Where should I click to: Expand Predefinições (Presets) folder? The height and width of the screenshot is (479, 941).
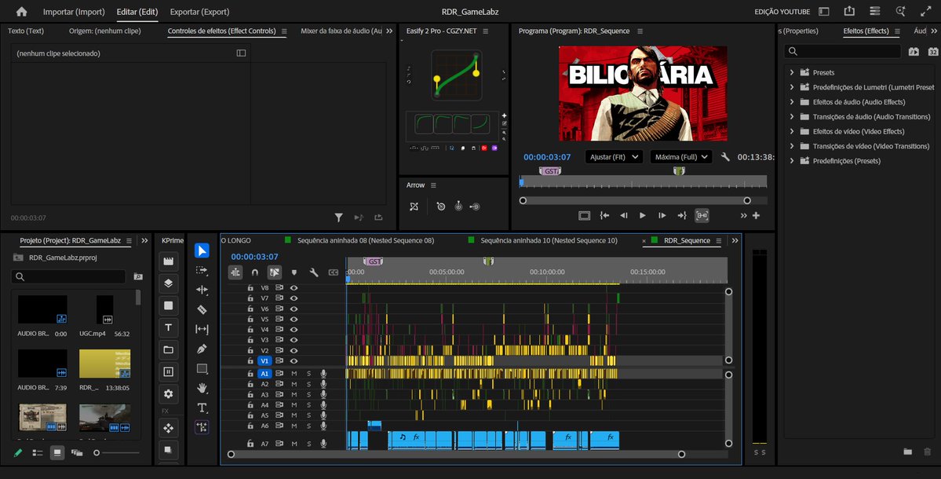pos(792,161)
